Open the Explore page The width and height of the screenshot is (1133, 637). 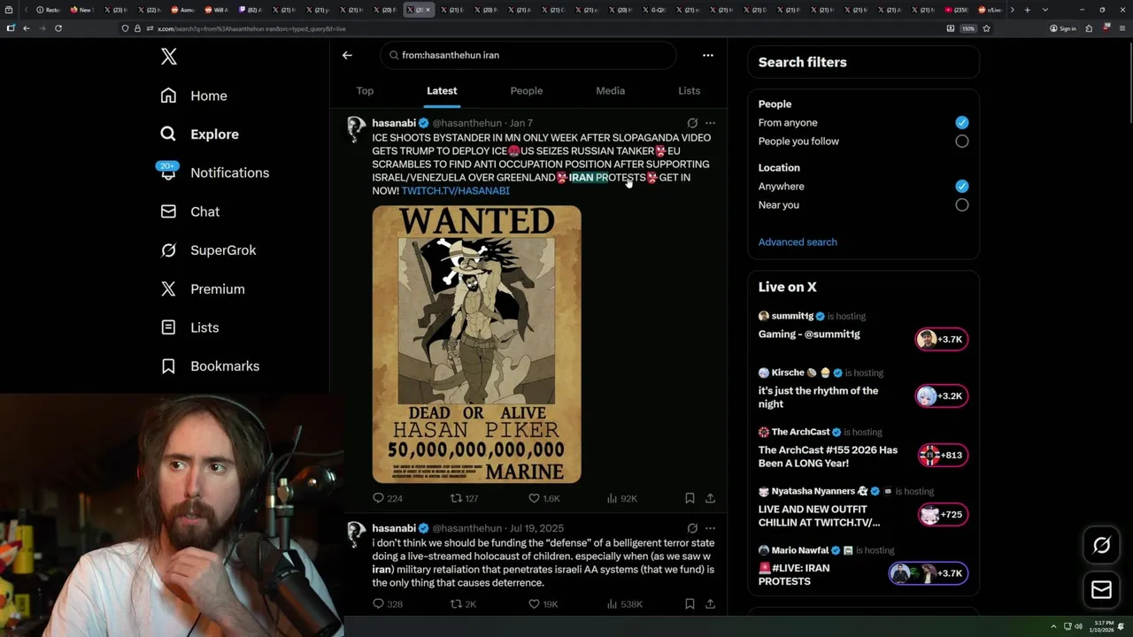(200, 134)
